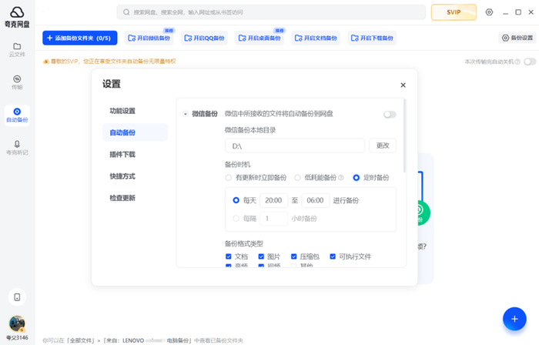
Task: Click 开启微信备份 button
Action: pyautogui.click(x=149, y=38)
